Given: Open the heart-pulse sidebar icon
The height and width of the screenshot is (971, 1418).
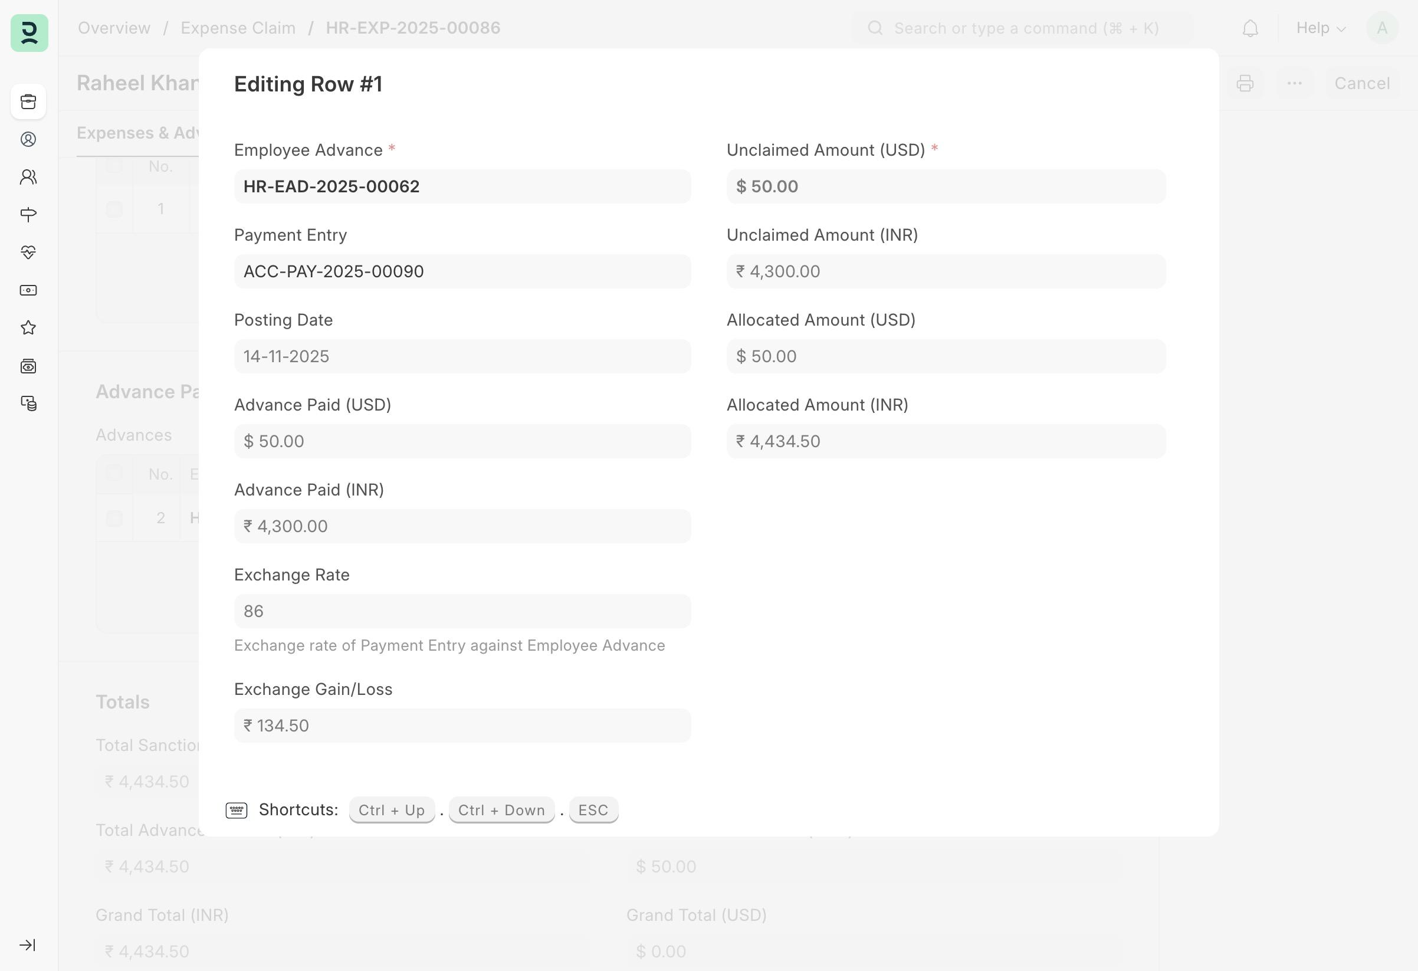Looking at the screenshot, I should (x=29, y=252).
